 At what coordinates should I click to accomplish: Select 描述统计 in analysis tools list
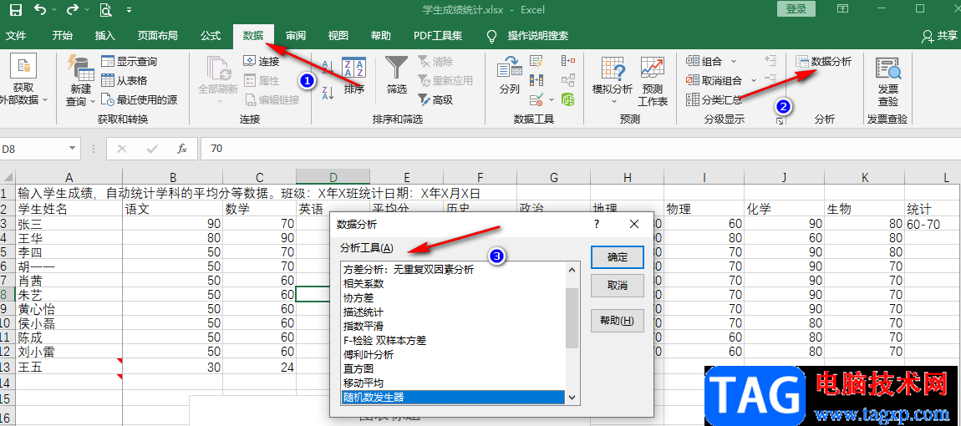click(364, 312)
